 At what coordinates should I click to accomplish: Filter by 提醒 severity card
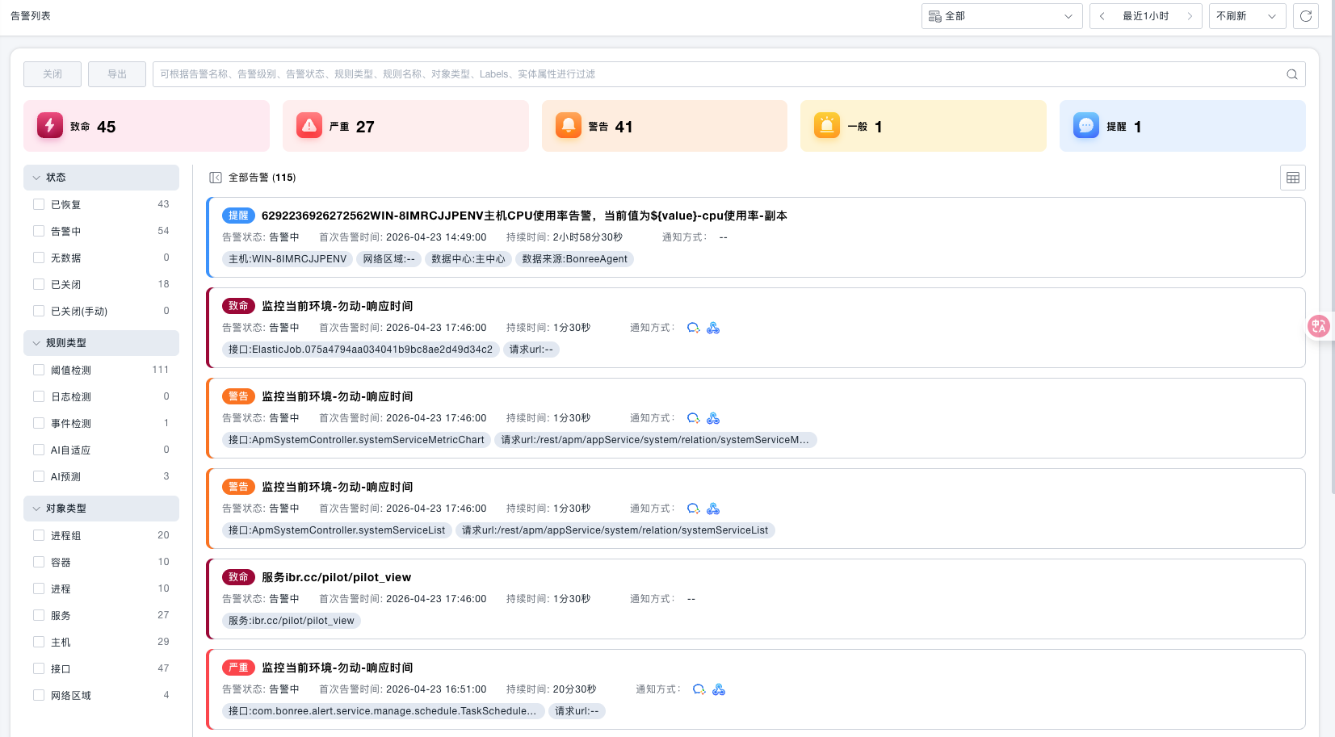click(1182, 126)
